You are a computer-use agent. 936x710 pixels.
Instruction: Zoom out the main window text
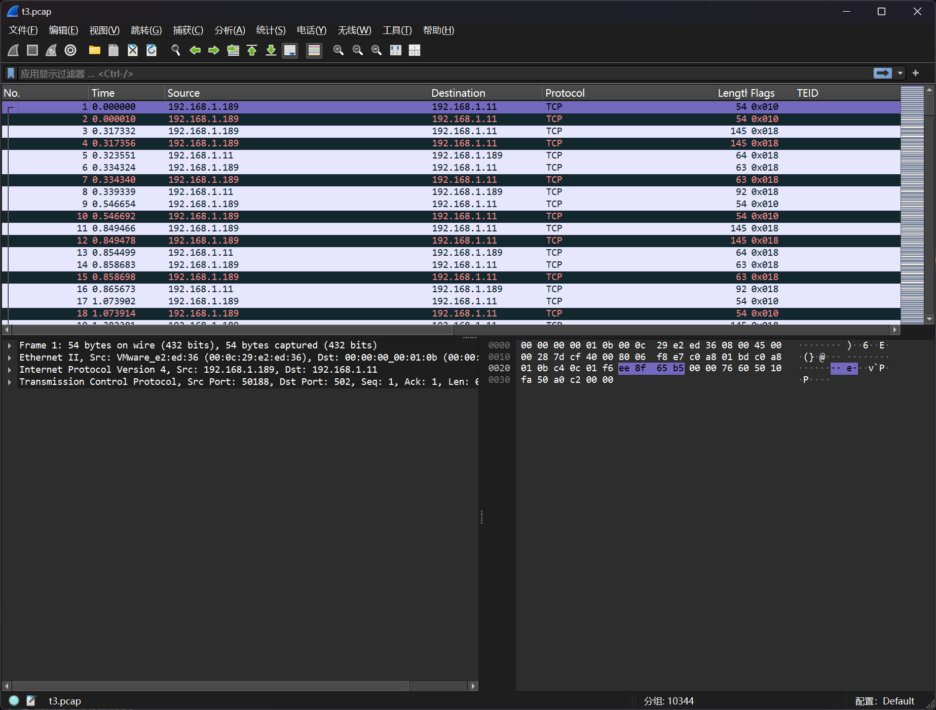[358, 50]
